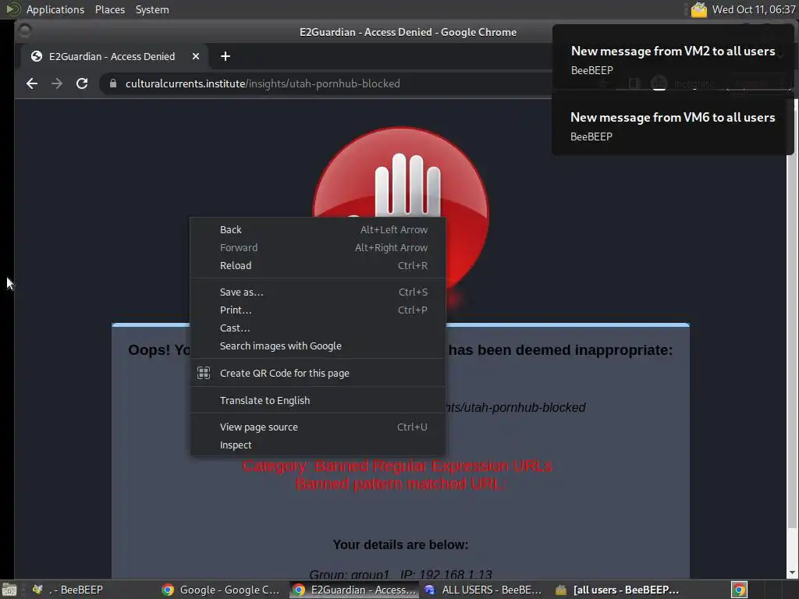
Task: Click the show desktop icon in taskbar
Action: [x=9, y=590]
